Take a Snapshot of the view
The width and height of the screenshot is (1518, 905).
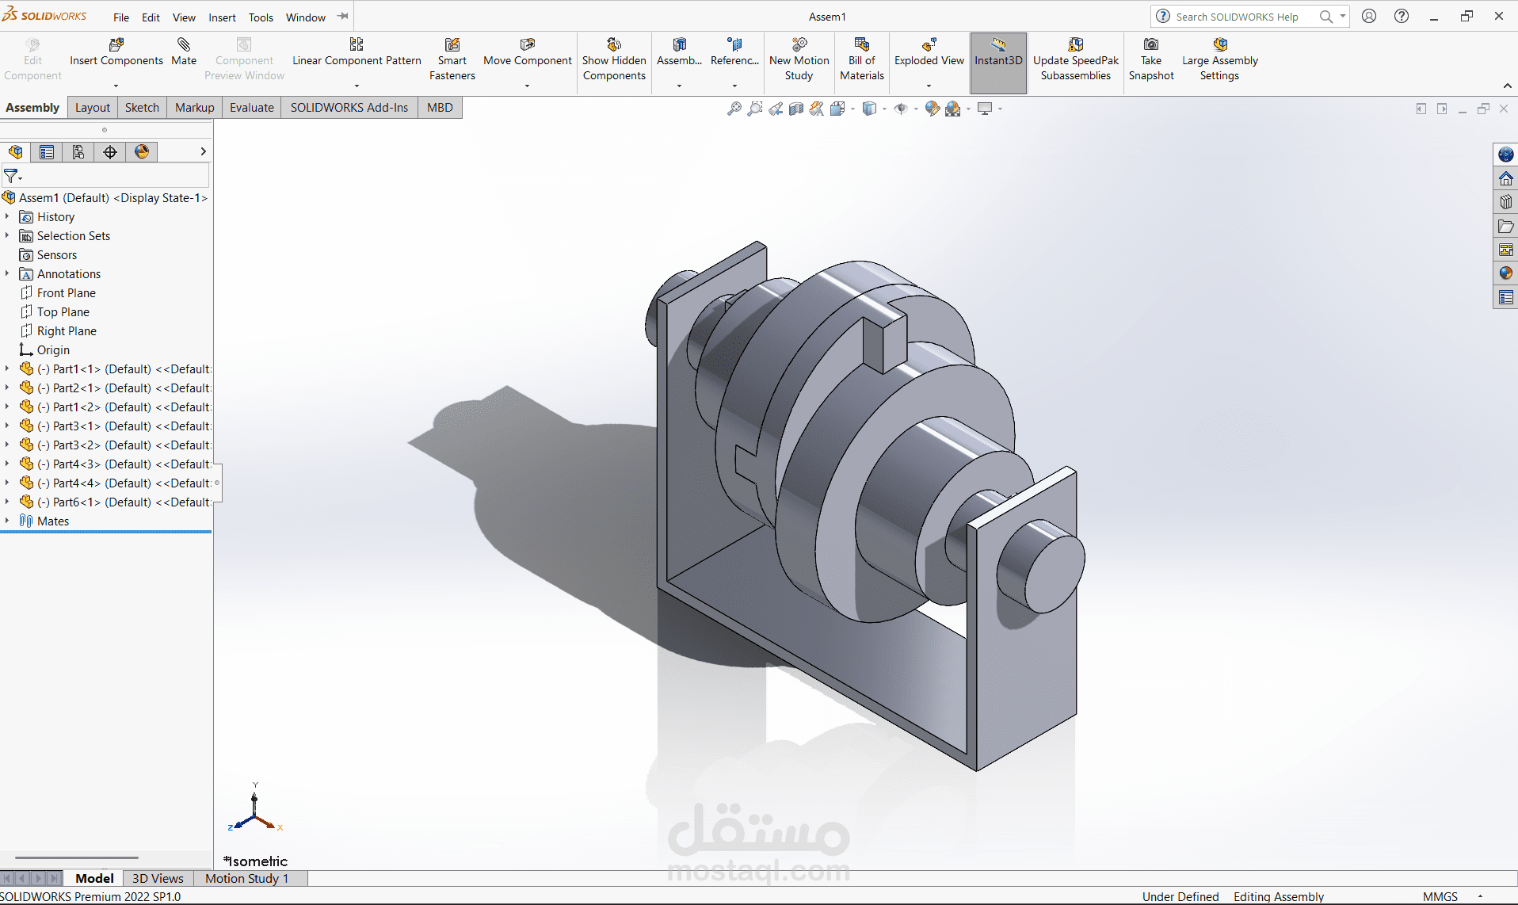tap(1151, 59)
